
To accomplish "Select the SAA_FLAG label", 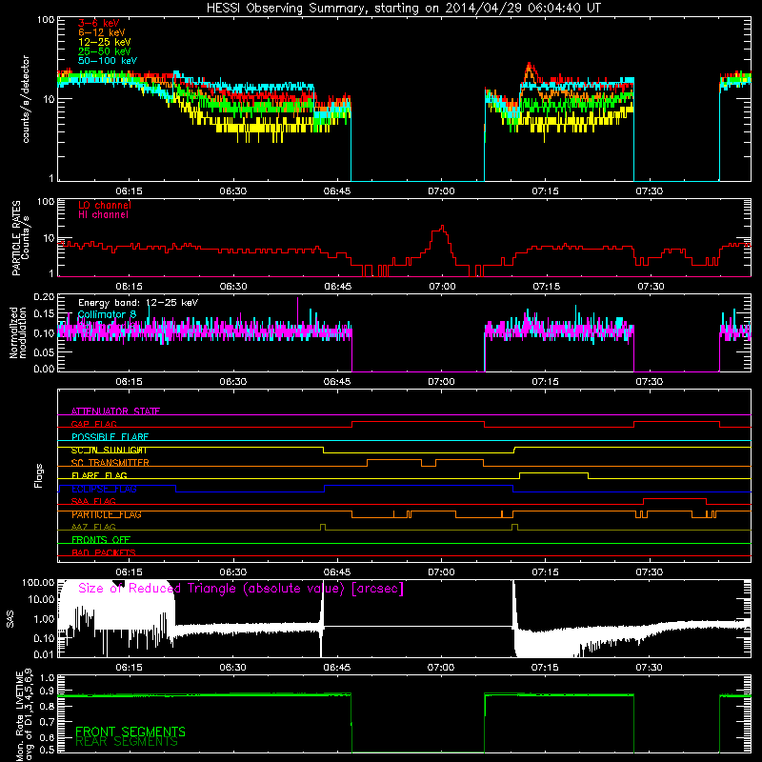I will click(93, 501).
